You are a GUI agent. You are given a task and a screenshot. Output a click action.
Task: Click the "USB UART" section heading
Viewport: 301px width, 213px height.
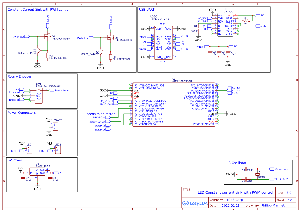click(147, 10)
